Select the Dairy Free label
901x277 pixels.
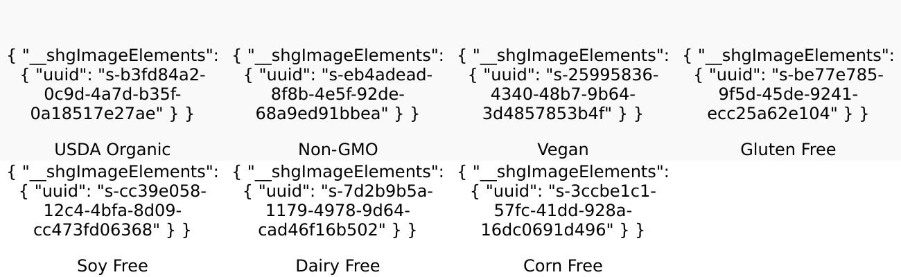[x=338, y=266]
